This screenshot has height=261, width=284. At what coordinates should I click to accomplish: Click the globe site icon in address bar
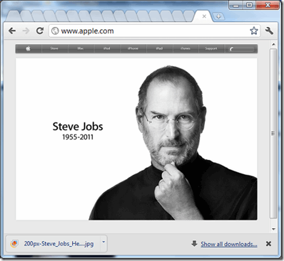tap(55, 31)
